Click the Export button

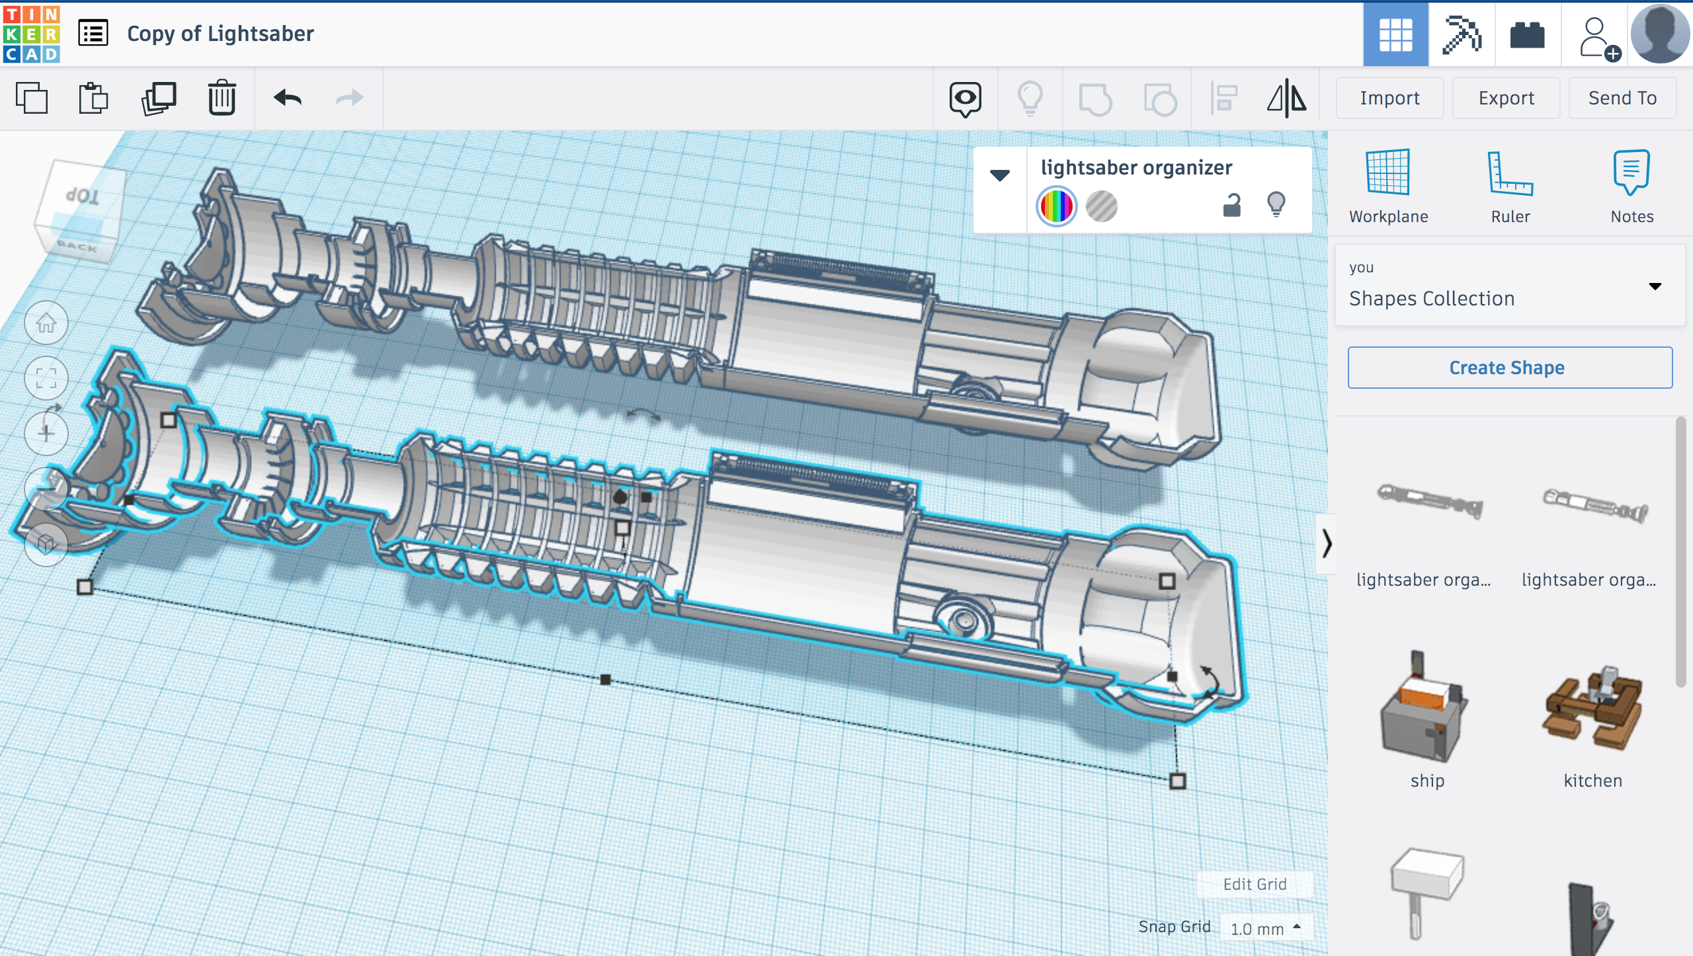(1506, 98)
